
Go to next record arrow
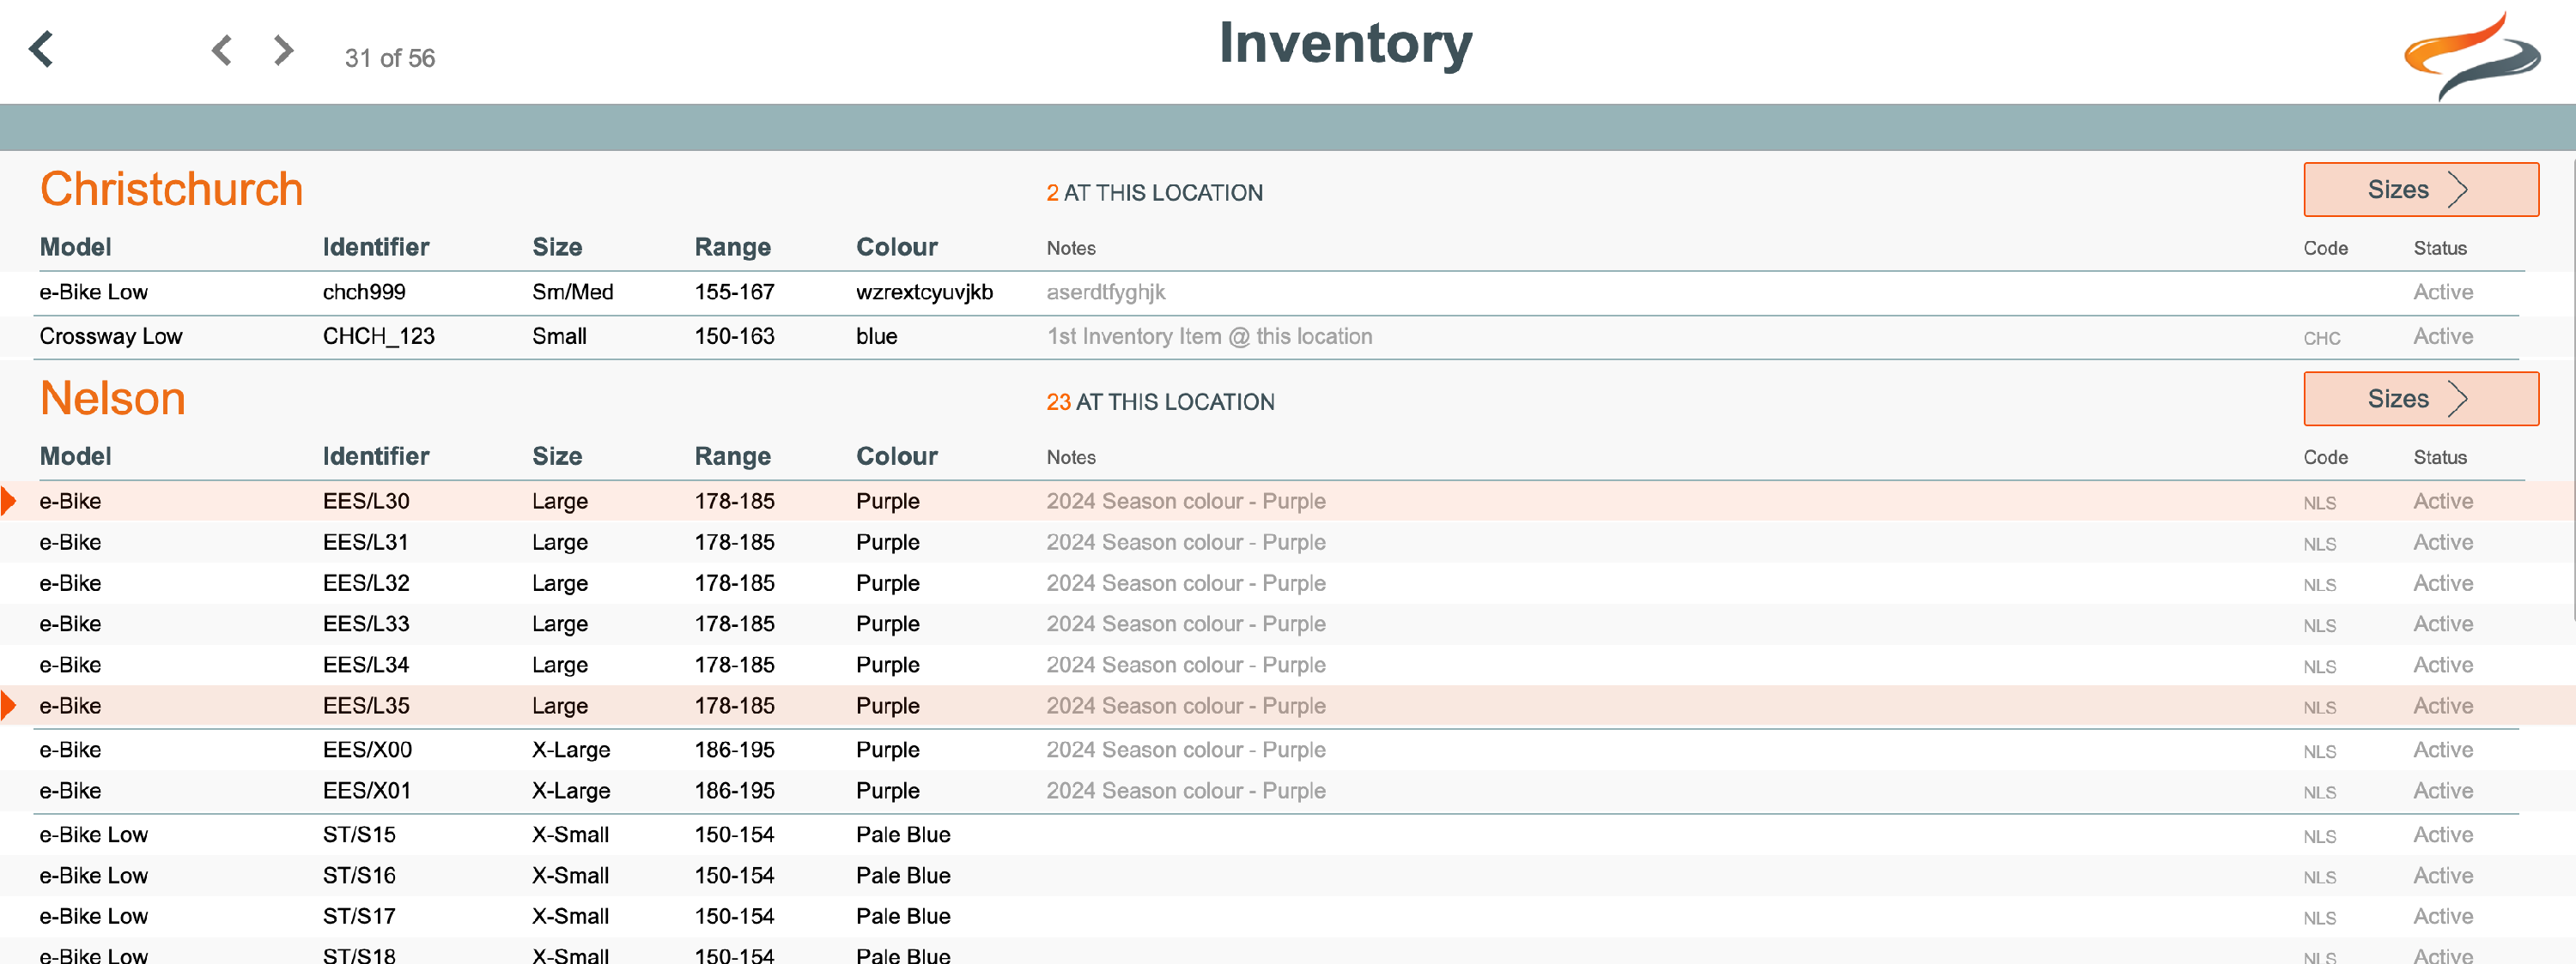tap(284, 50)
